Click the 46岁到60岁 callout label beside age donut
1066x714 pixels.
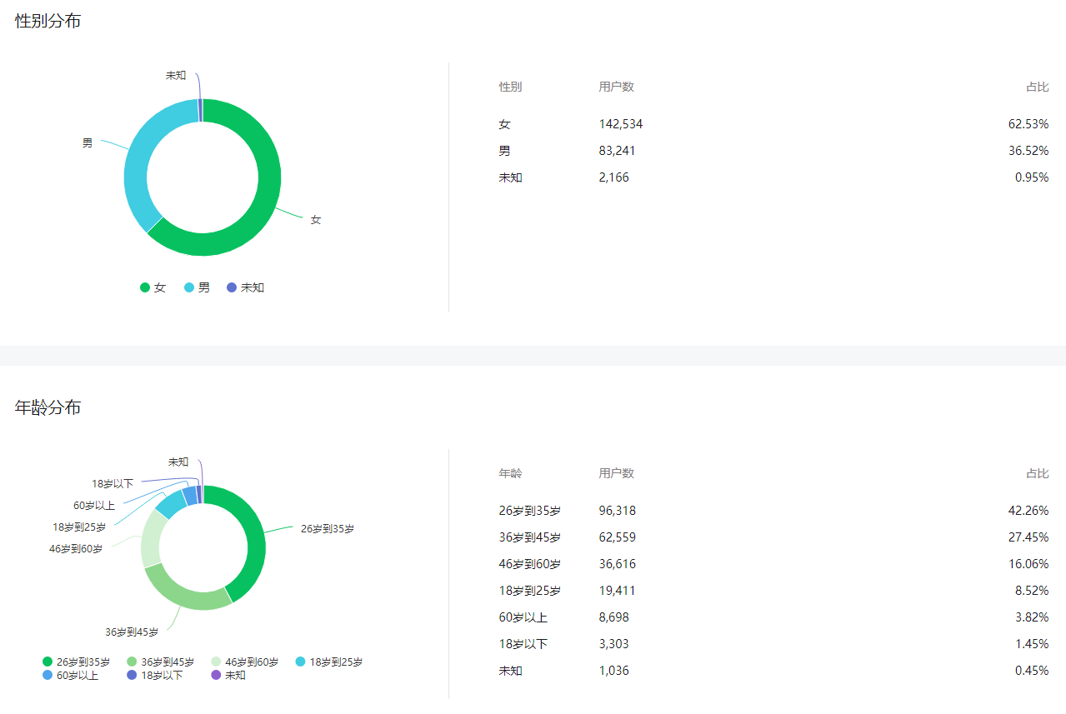coord(76,548)
